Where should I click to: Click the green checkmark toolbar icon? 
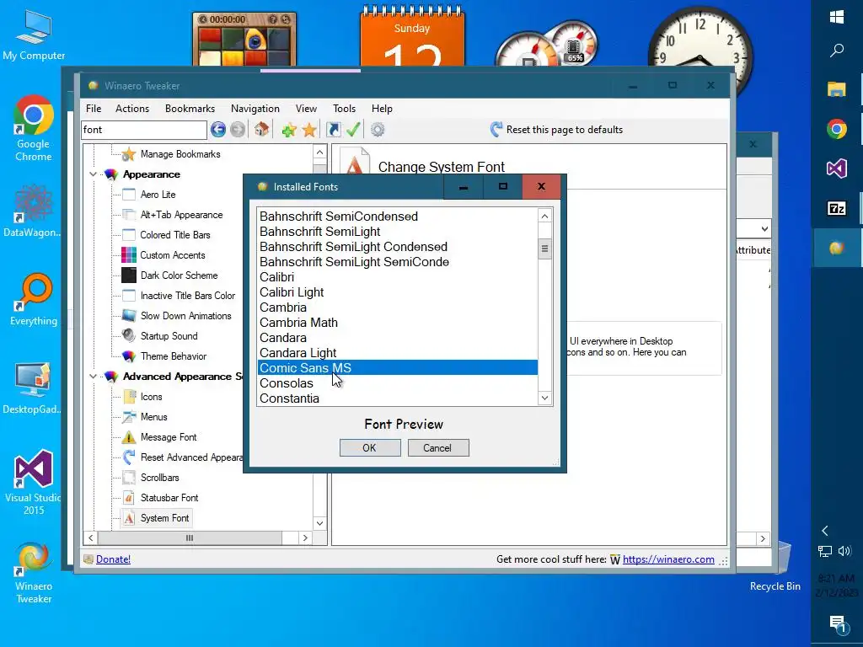(353, 130)
